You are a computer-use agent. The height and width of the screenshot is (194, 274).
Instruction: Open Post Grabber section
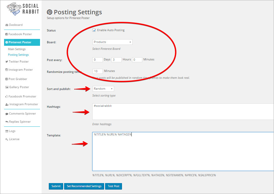18,79
